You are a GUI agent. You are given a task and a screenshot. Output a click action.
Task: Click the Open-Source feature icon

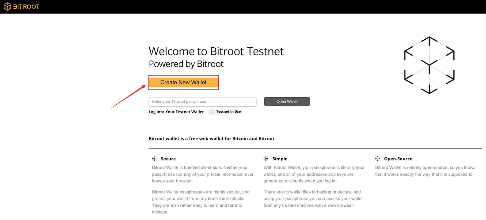[377, 159]
